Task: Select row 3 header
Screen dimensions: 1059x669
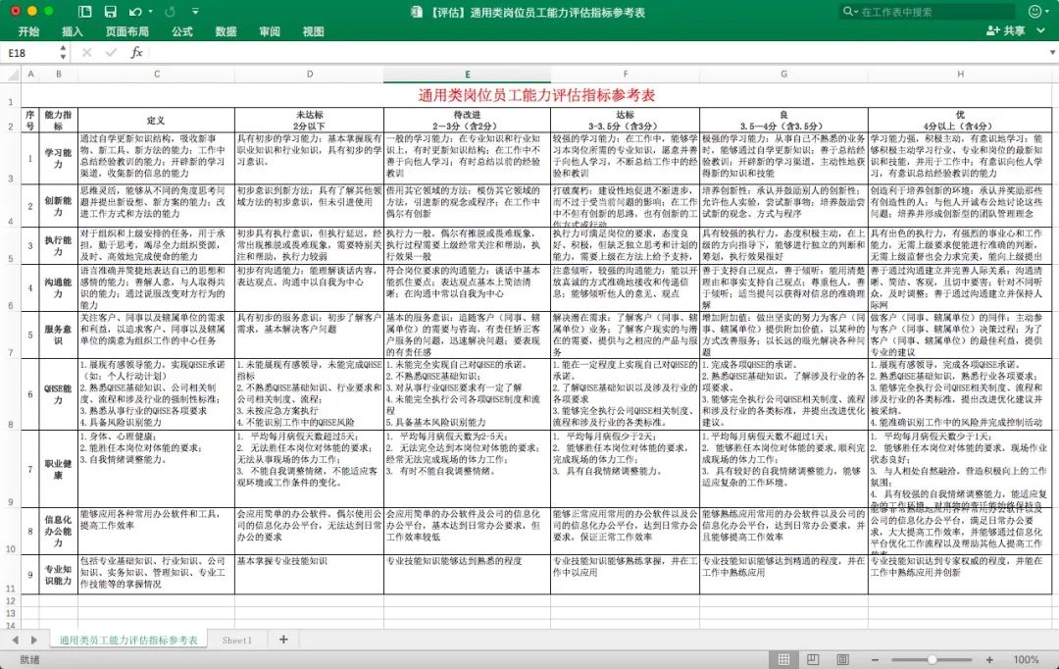Action: tap(11, 158)
